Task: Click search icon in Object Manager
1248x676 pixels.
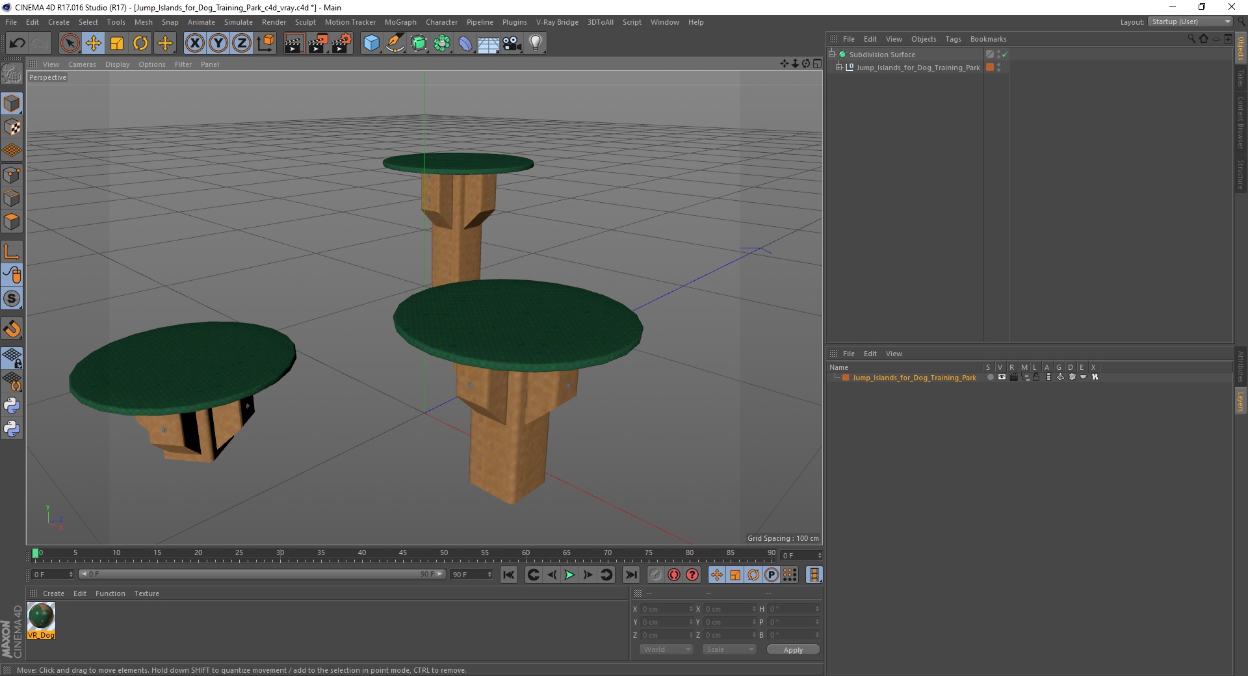Action: (1191, 39)
